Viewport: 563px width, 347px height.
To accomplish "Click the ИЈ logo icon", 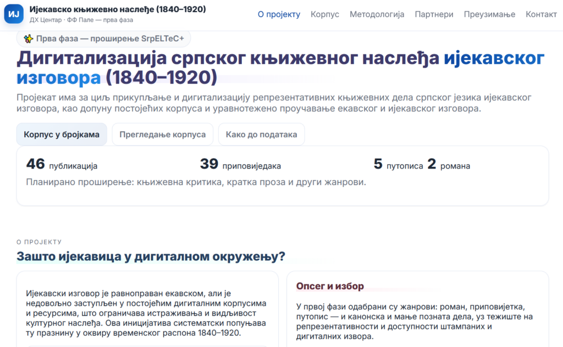I will click(14, 14).
